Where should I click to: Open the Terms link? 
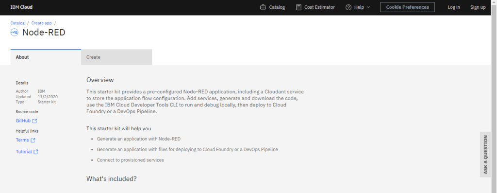(22, 140)
